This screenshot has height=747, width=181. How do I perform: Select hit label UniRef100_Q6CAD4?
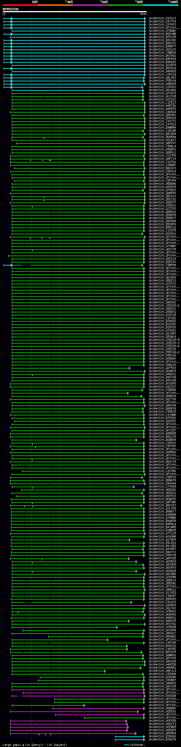point(163,134)
